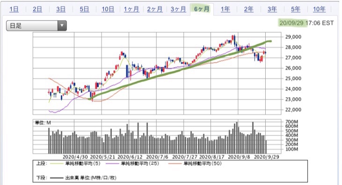Viewport: 342px width, 185px height.
Task: View the 5年 range chart
Action: pos(296,9)
